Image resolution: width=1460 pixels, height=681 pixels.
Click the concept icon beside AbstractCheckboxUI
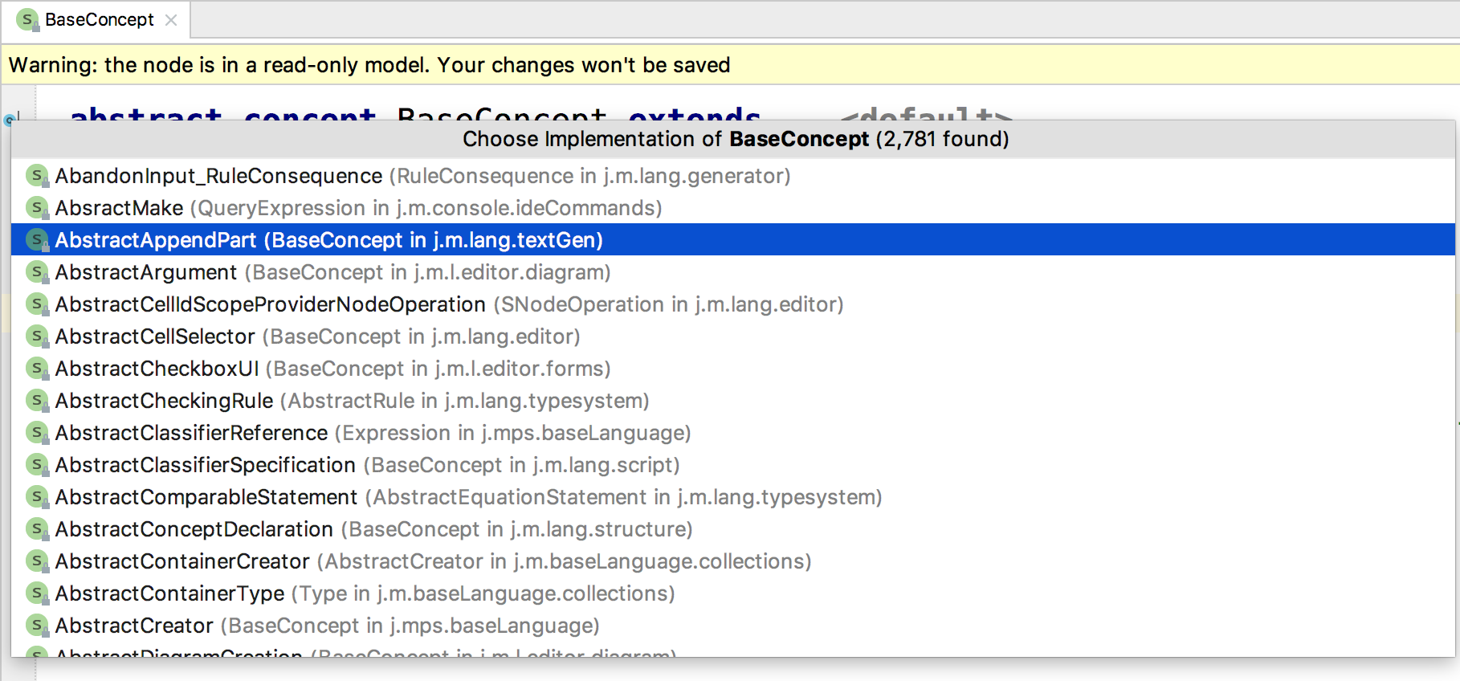pyautogui.click(x=37, y=369)
